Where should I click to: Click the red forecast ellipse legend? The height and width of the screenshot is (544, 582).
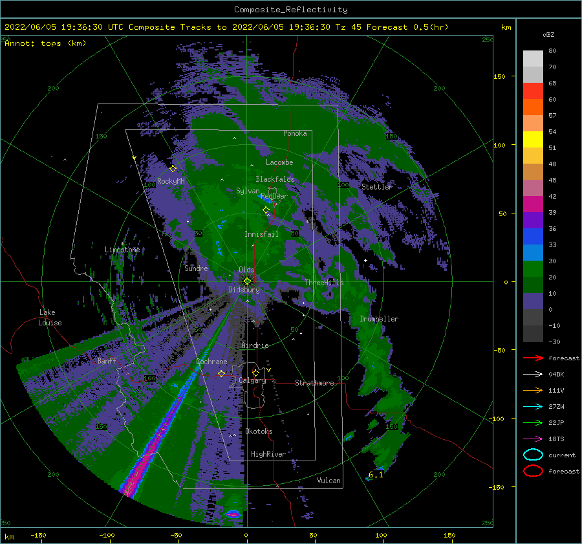click(533, 471)
